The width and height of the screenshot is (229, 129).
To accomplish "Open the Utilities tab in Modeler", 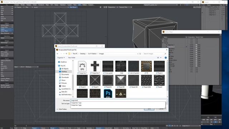I will click(x=84, y=5).
